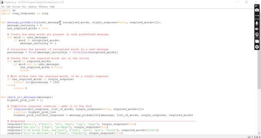The height and width of the screenshot is (138, 261).
Task: Click the comment 'Checks that the required words'
Action: coord(48,58)
